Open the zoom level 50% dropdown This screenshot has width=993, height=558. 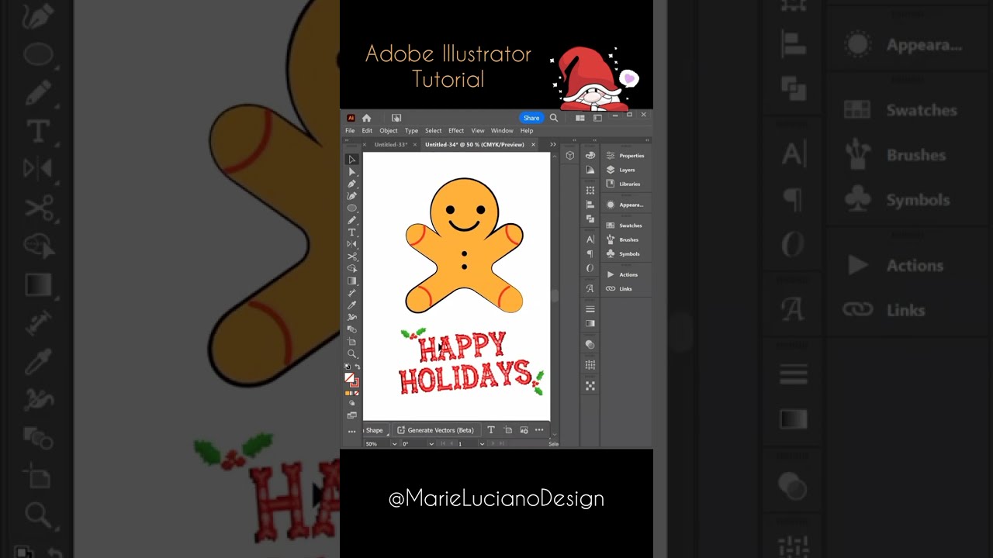pyautogui.click(x=394, y=444)
